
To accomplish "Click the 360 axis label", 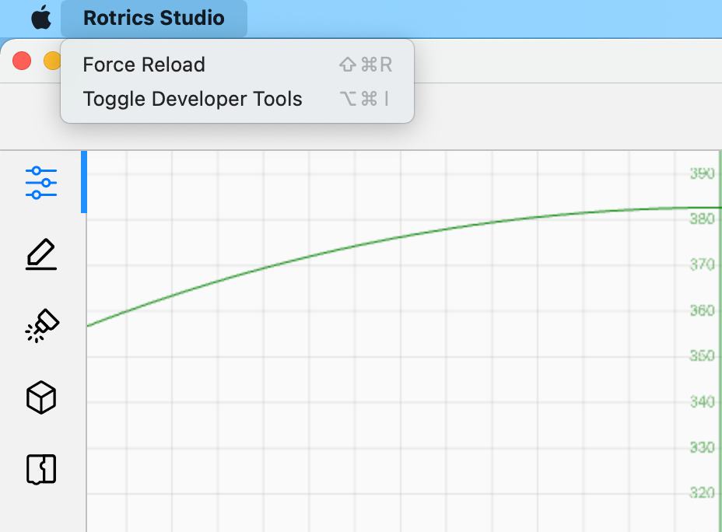I will click(702, 310).
